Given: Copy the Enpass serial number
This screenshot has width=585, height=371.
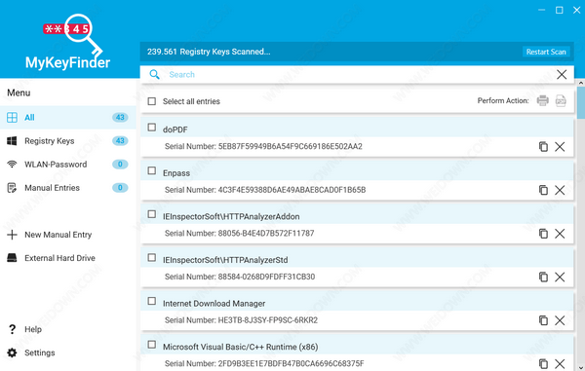Looking at the screenshot, I should [x=543, y=190].
